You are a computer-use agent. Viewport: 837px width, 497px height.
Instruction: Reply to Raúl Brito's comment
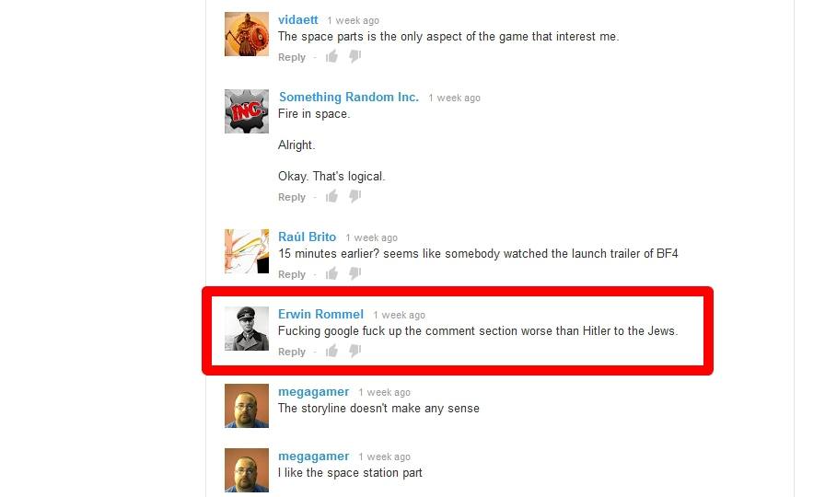[292, 274]
